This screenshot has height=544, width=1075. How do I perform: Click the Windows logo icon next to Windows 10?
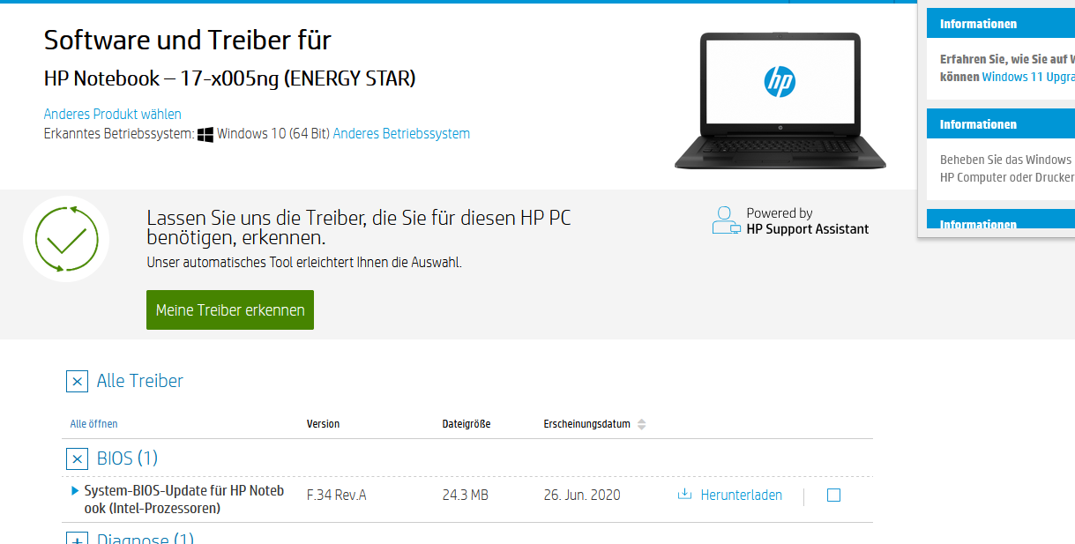click(x=205, y=134)
